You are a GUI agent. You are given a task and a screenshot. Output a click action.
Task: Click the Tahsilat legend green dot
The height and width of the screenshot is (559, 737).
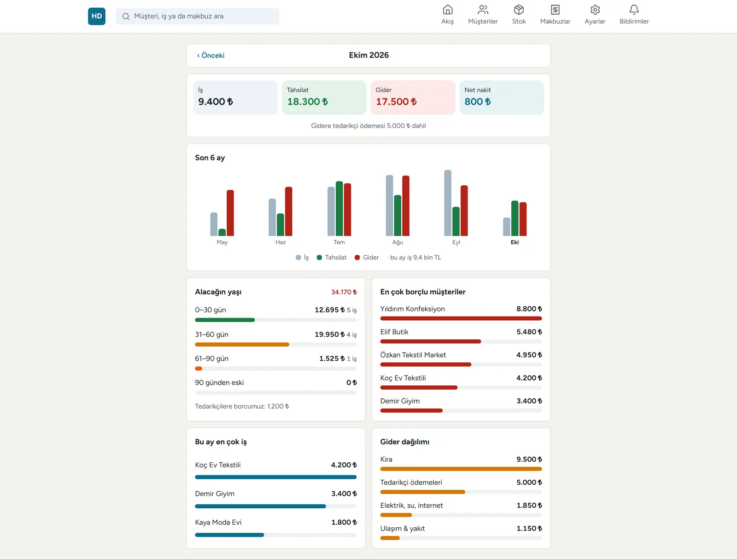(319, 258)
